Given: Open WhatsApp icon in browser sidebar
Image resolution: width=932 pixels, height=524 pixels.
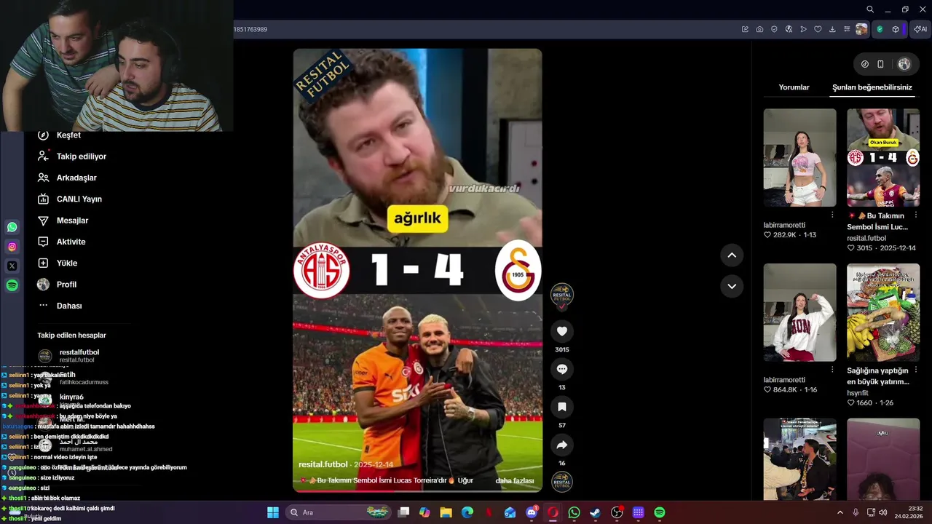Looking at the screenshot, I should click(12, 227).
